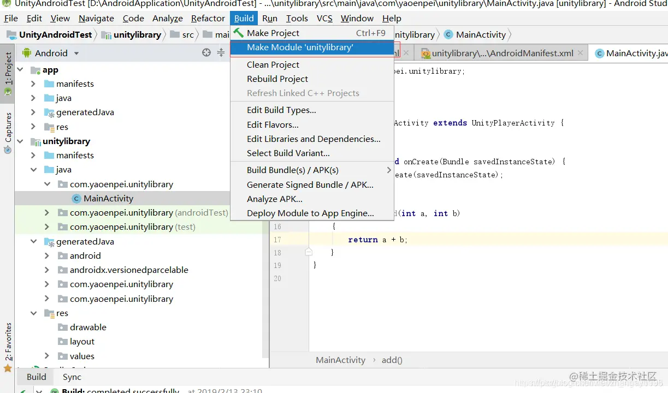Click the Make Project hammer icon
Screen dimensions: 668x393
tap(238, 33)
